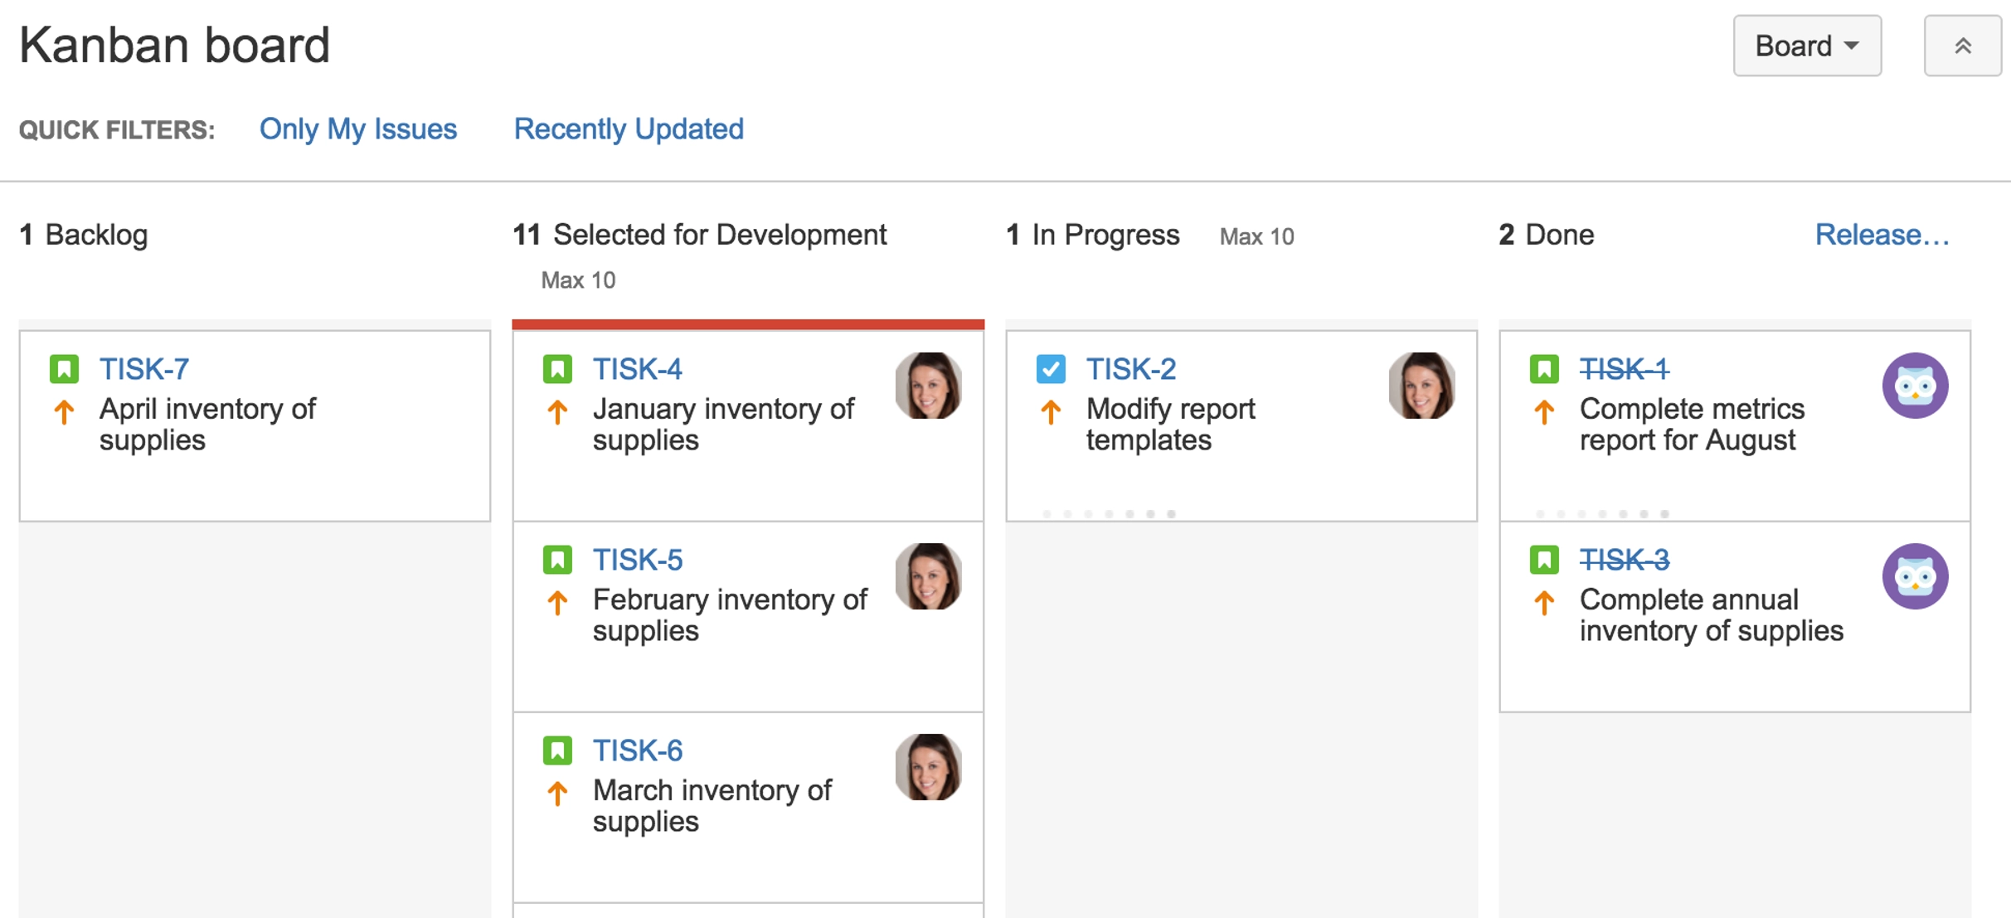Screen dimensions: 2011x918
Task: Toggle Recently Updated quick filter
Action: click(x=629, y=129)
